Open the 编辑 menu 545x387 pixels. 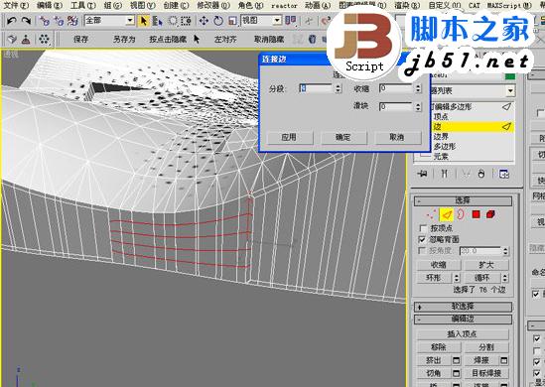click(x=50, y=6)
